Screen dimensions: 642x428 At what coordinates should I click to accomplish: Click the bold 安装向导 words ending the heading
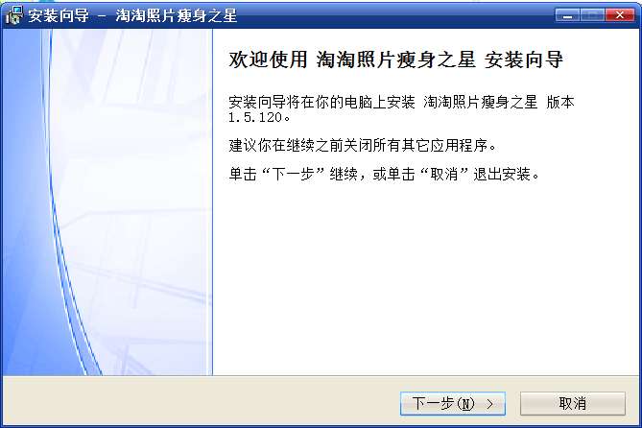pos(524,59)
